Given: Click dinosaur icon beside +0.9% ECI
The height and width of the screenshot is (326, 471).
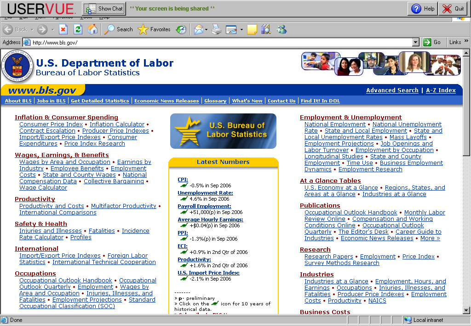Looking at the screenshot, I should coord(184,252).
